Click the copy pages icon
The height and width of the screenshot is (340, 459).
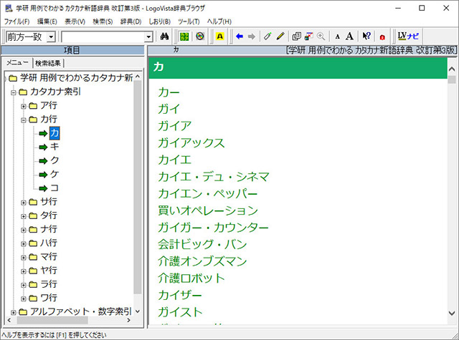click(296, 37)
